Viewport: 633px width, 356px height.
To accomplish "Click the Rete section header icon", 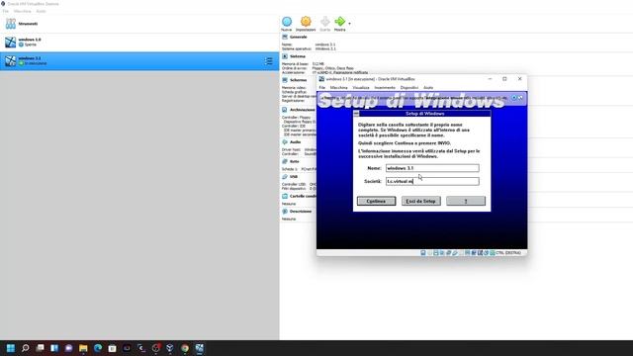I will point(285,161).
